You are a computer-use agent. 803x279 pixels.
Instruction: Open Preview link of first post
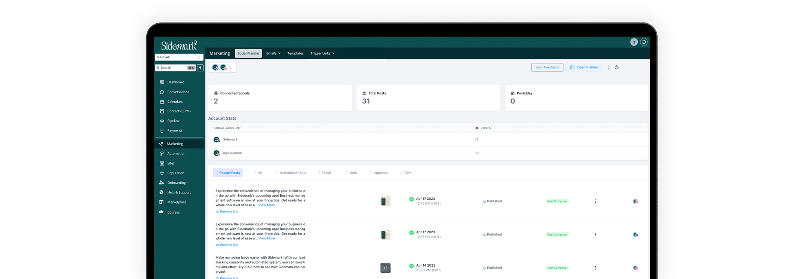coord(227,212)
